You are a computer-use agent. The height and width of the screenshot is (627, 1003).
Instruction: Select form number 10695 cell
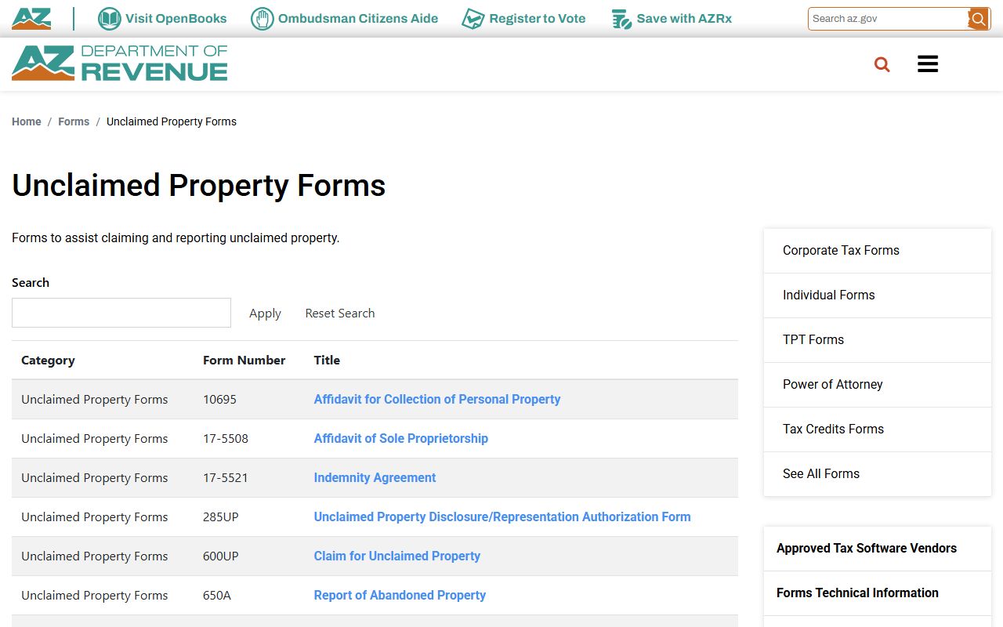pos(219,399)
